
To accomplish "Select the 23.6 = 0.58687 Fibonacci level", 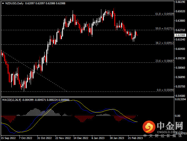I will [165, 61].
